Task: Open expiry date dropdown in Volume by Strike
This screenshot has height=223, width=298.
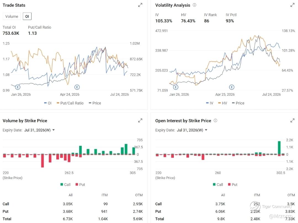Action: [x=39, y=130]
